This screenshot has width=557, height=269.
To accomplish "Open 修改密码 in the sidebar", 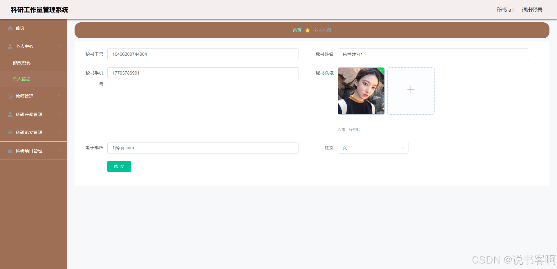I will 22,63.
